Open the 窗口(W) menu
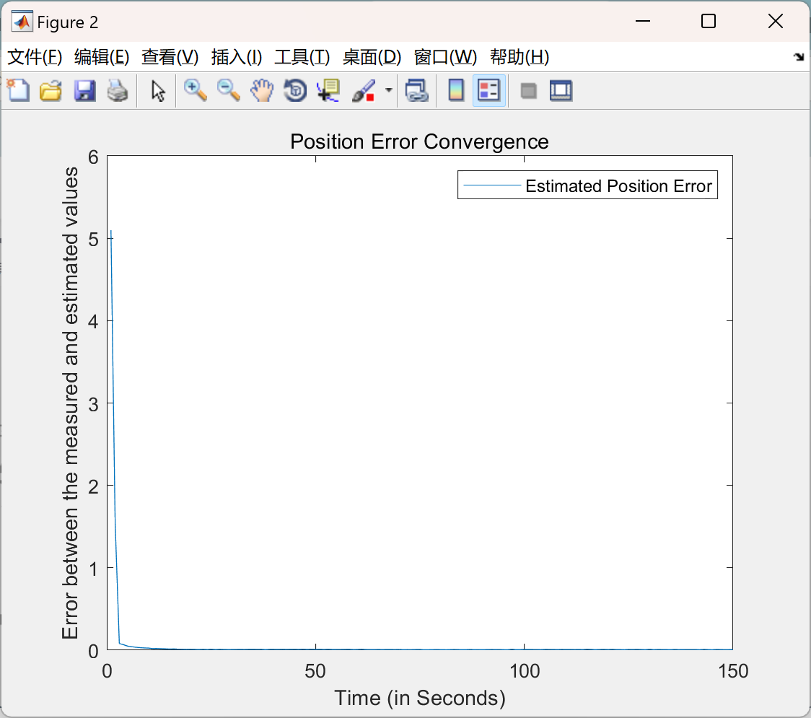The image size is (811, 718). [x=445, y=57]
